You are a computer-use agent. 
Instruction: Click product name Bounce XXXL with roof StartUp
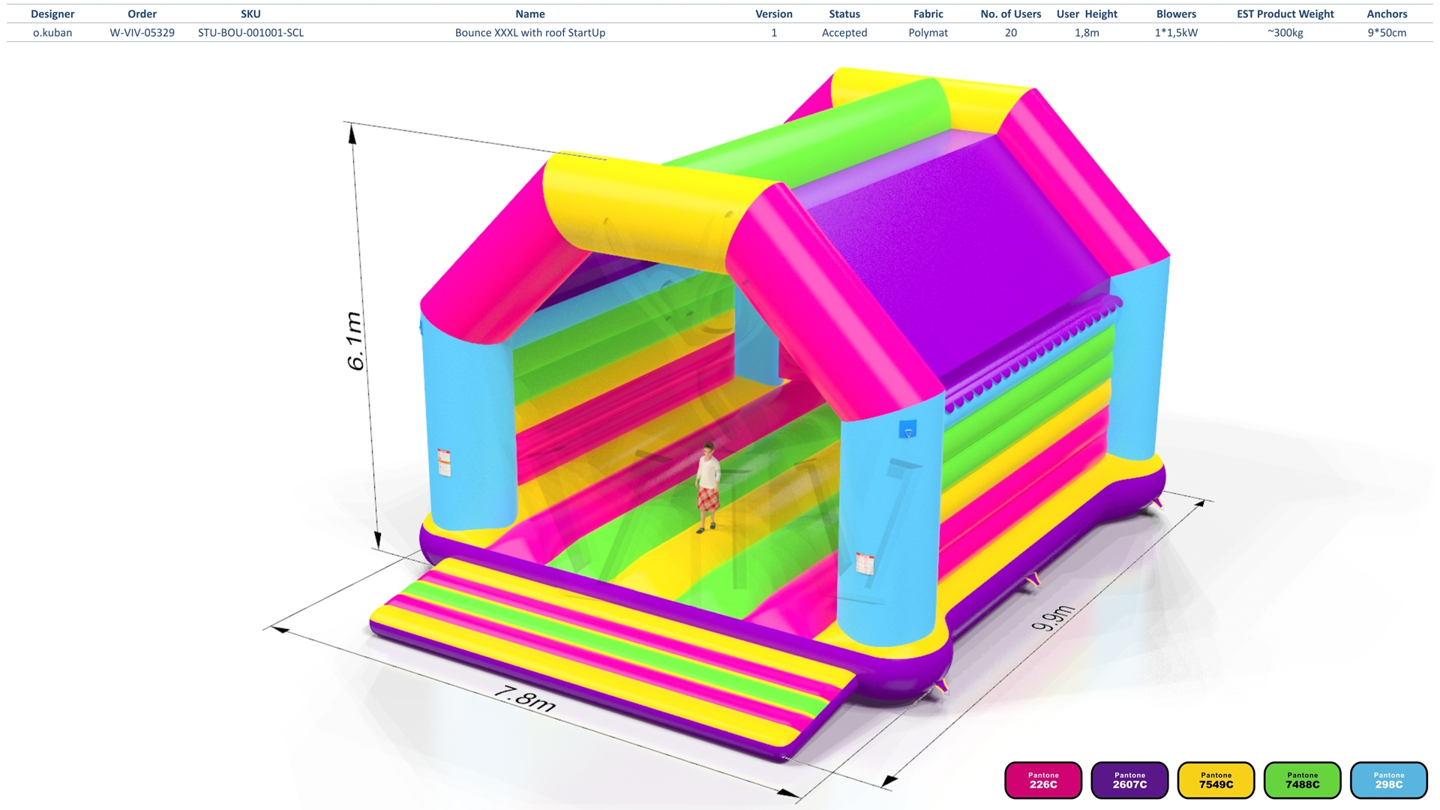(x=530, y=32)
